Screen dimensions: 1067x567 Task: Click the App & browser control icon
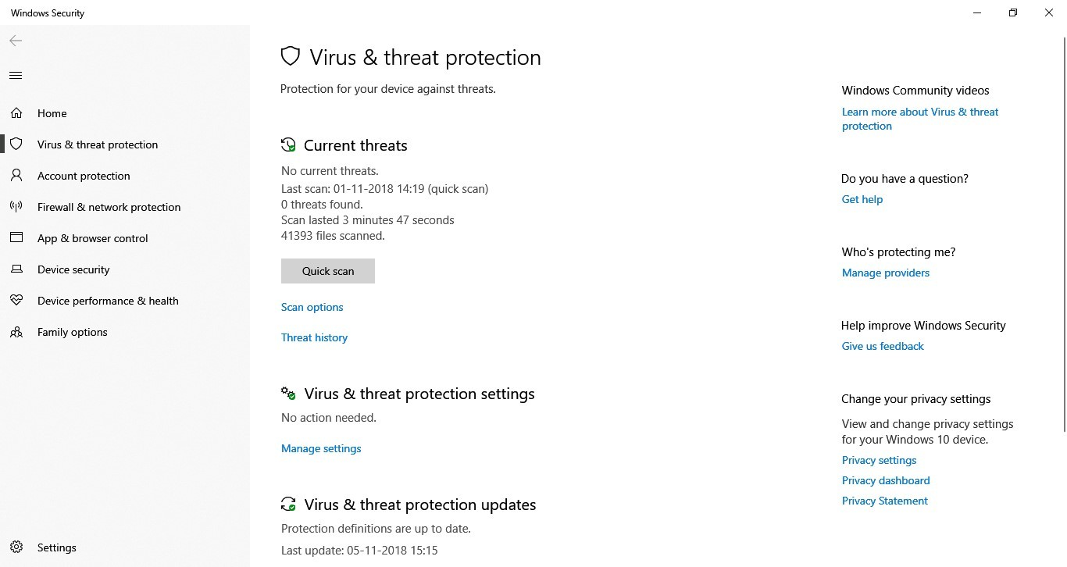[x=16, y=238]
